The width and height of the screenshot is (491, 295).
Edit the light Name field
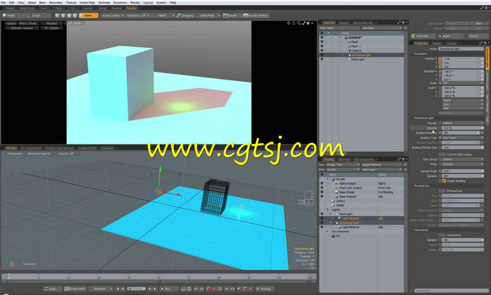[x=461, y=49]
